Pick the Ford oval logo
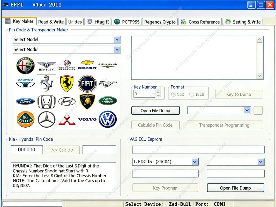The width and height of the screenshot is (276, 207). 25,101
